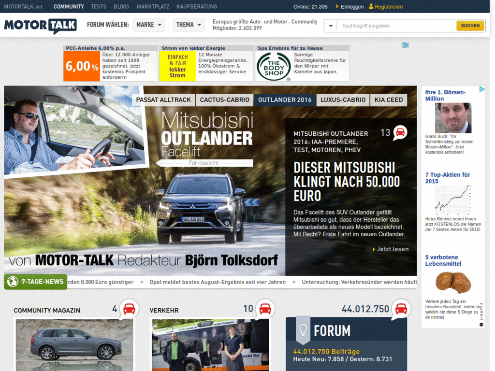Click Ihre 1. Börsen-Million ad link
This screenshot has height=371, width=495.
point(445,95)
